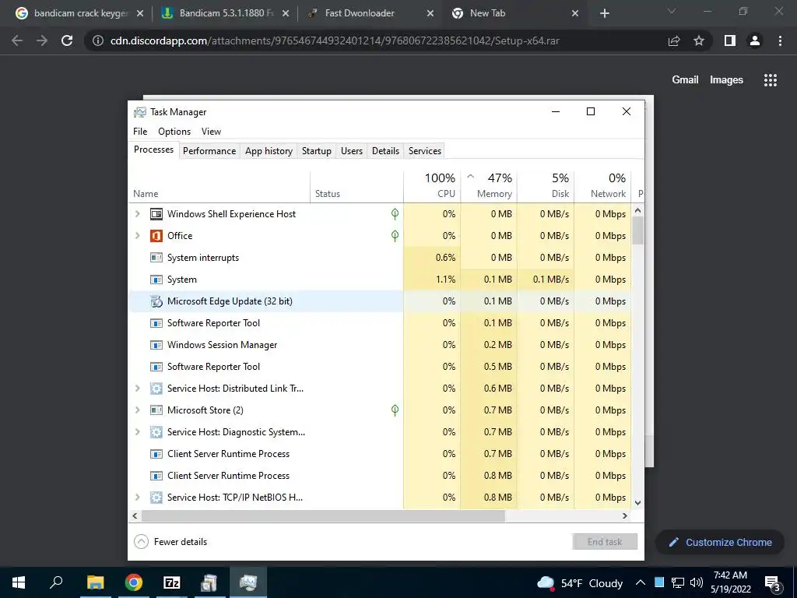Open the notification center
The image size is (797, 598).
coord(773,583)
